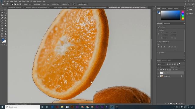Open the layer blend mode Normal dropdown
Image resolution: width=195 pixels, height=109 pixels.
(163, 67)
